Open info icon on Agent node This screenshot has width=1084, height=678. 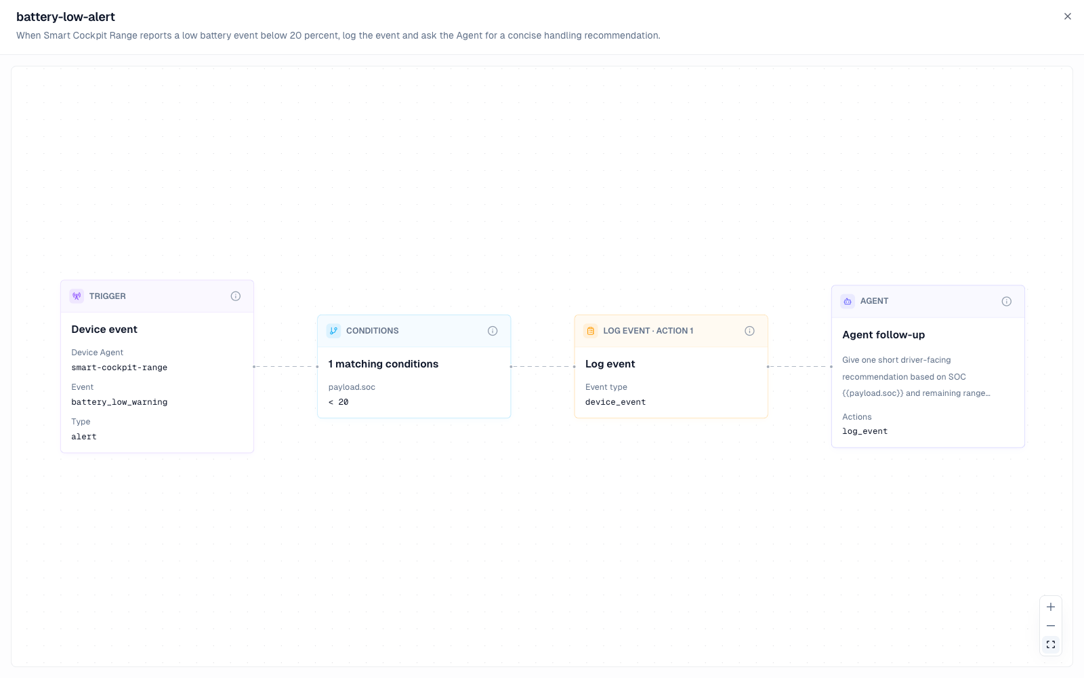click(1007, 302)
